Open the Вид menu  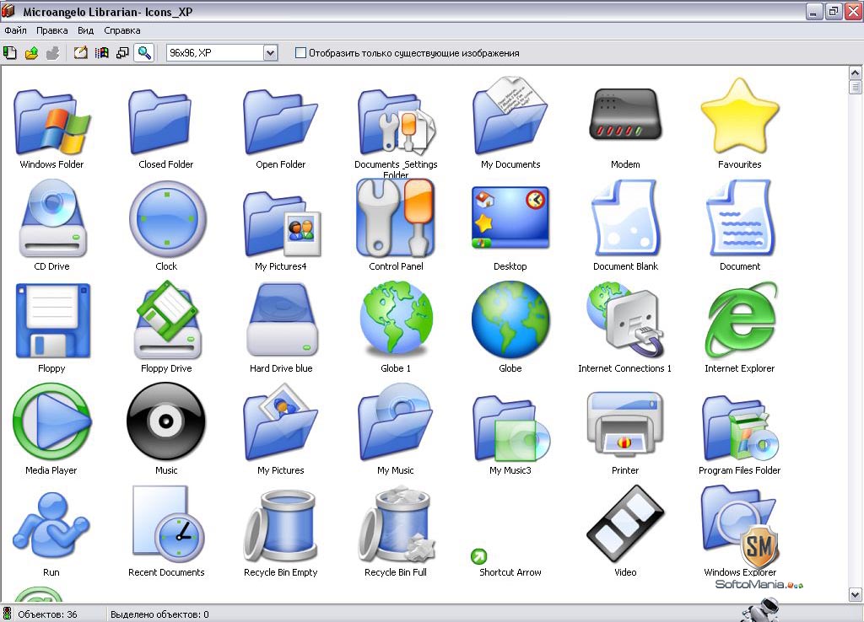pyautogui.click(x=85, y=30)
